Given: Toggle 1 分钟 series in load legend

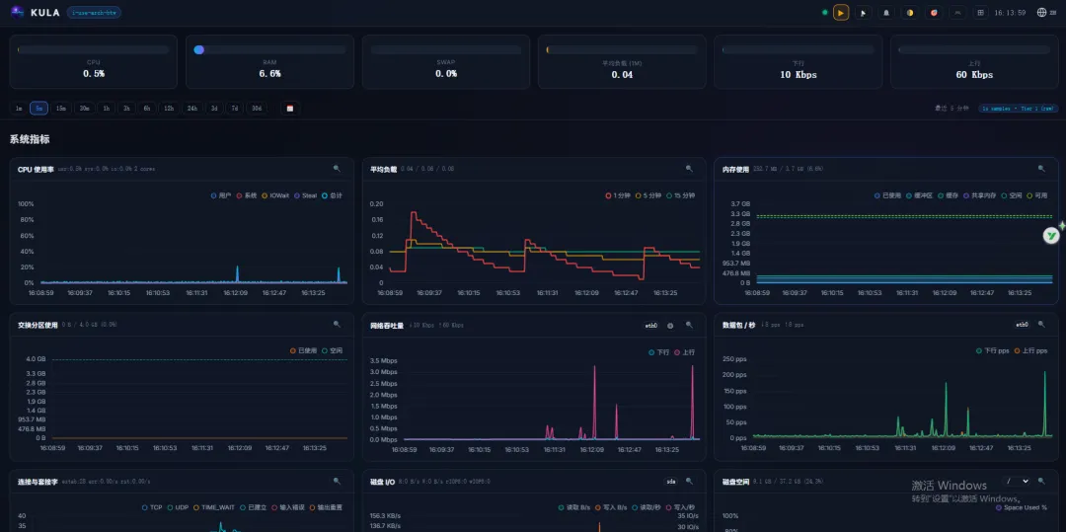Looking at the screenshot, I should pyautogui.click(x=618, y=195).
